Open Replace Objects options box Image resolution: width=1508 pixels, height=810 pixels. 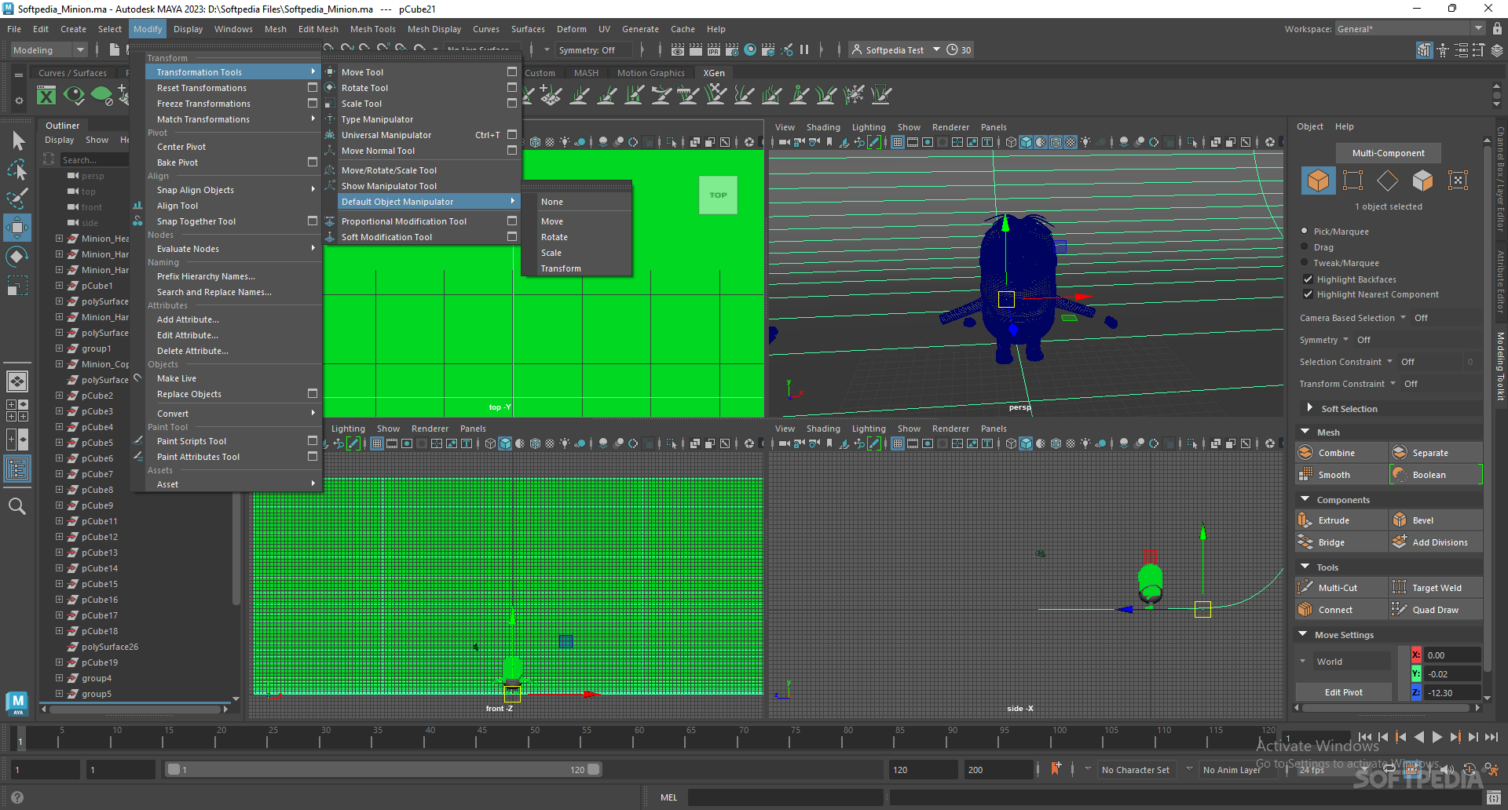313,393
